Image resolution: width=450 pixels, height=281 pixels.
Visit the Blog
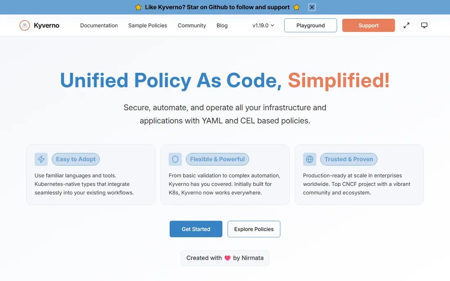click(x=222, y=25)
